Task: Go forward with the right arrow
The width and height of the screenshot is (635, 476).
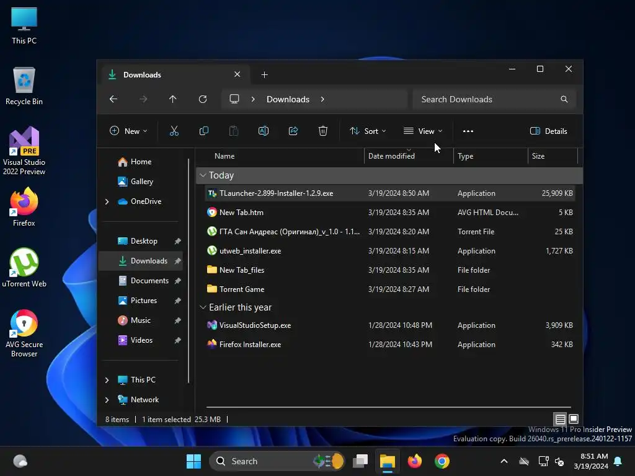Action: coord(143,99)
